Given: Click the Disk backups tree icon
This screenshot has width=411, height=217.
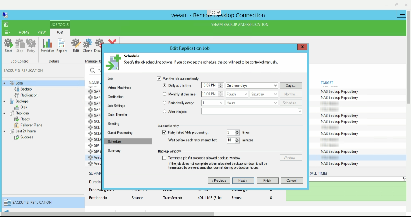Looking at the screenshot, I should (x=17, y=107).
